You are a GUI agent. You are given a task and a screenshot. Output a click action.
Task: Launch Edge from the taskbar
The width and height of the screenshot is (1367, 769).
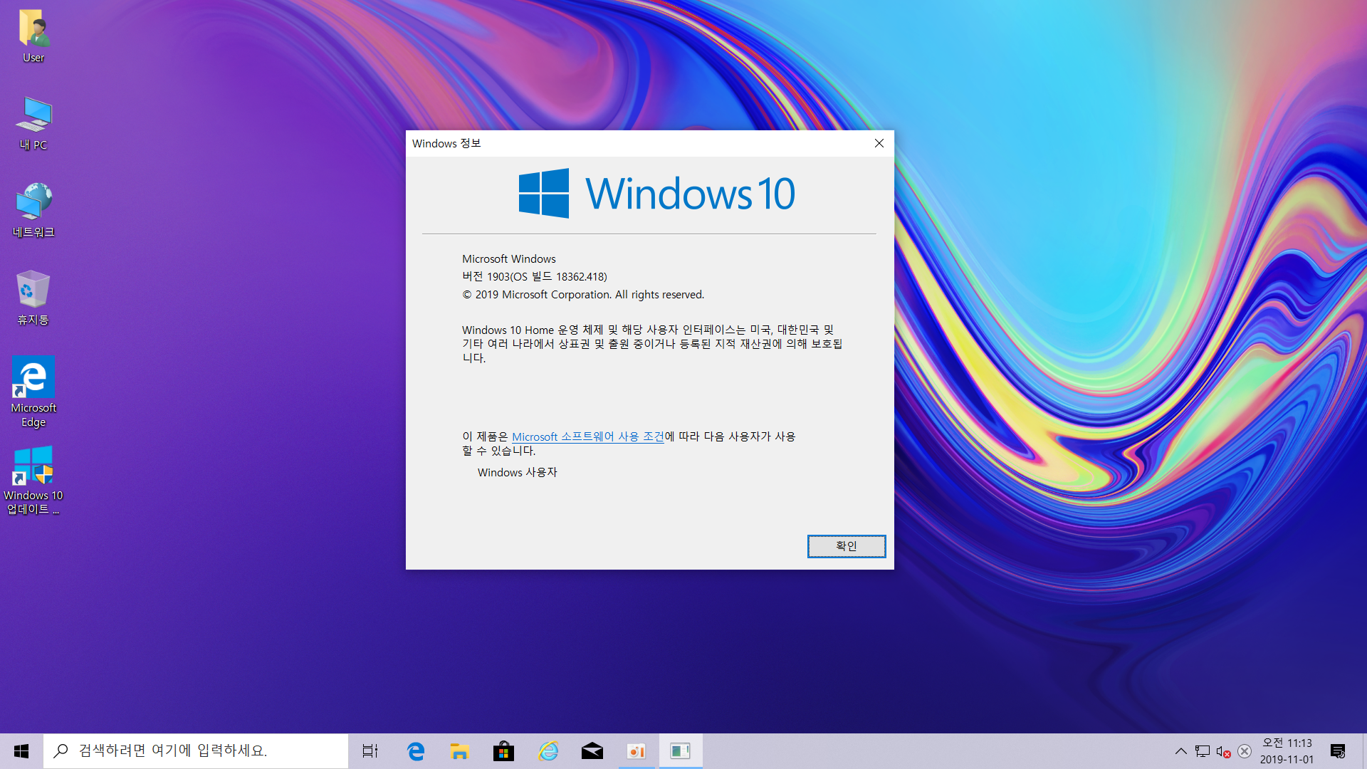point(415,751)
